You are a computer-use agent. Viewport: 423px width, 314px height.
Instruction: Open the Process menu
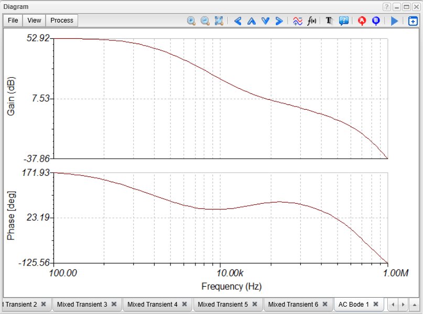coord(62,20)
